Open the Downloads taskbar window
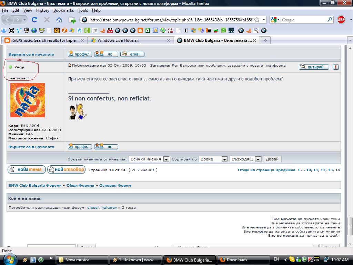Screen dimensions: 353x265 point(244,260)
